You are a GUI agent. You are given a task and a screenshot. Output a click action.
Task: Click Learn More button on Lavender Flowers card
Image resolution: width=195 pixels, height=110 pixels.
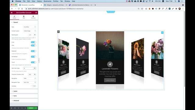(110, 80)
